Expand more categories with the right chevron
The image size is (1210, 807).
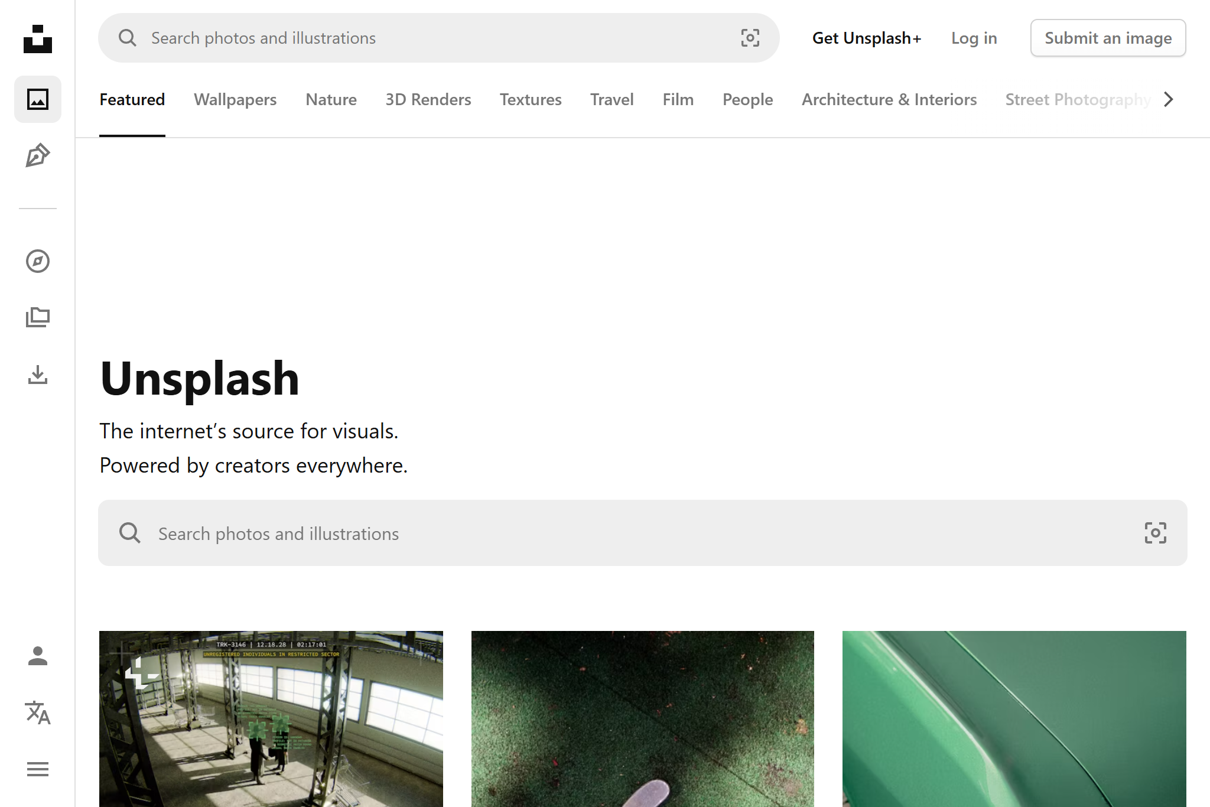pyautogui.click(x=1168, y=99)
